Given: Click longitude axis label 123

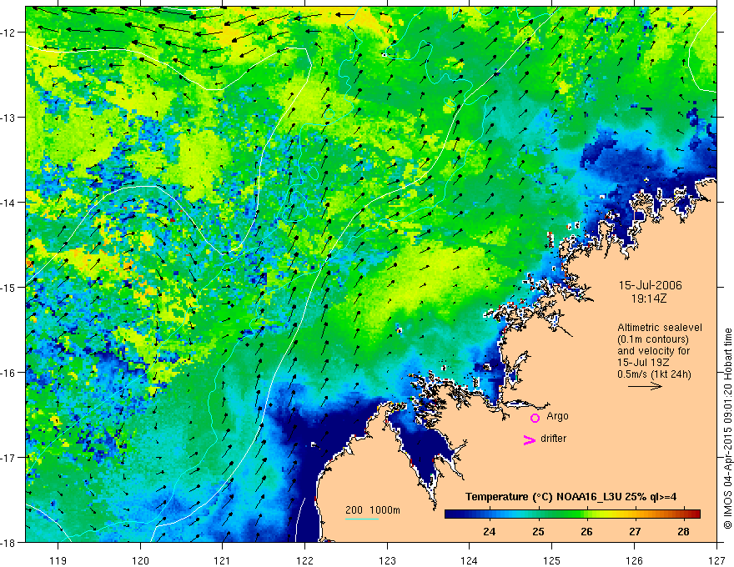Looking at the screenshot, I should tap(387, 560).
